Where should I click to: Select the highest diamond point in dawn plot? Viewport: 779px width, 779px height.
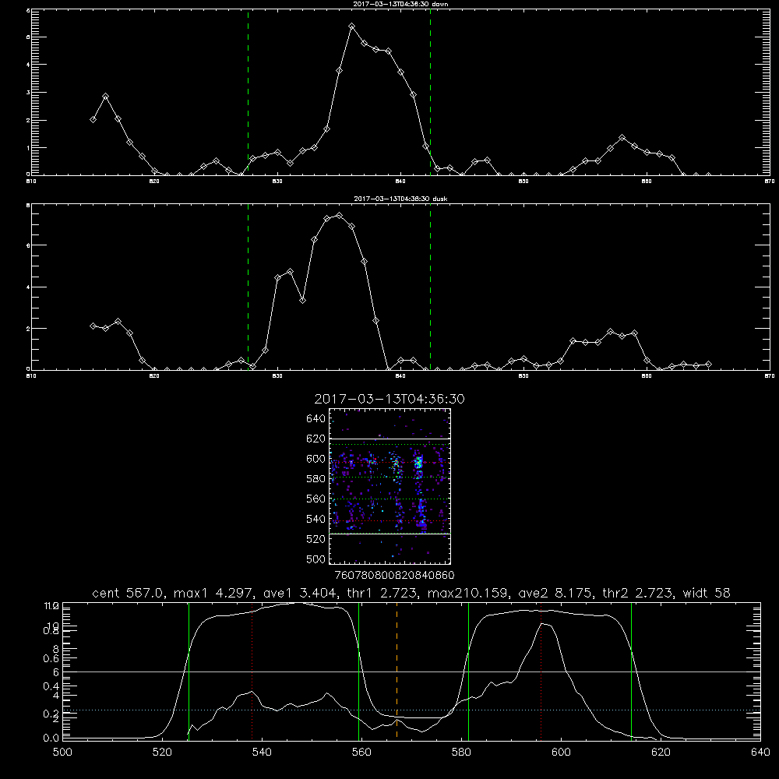352,26
